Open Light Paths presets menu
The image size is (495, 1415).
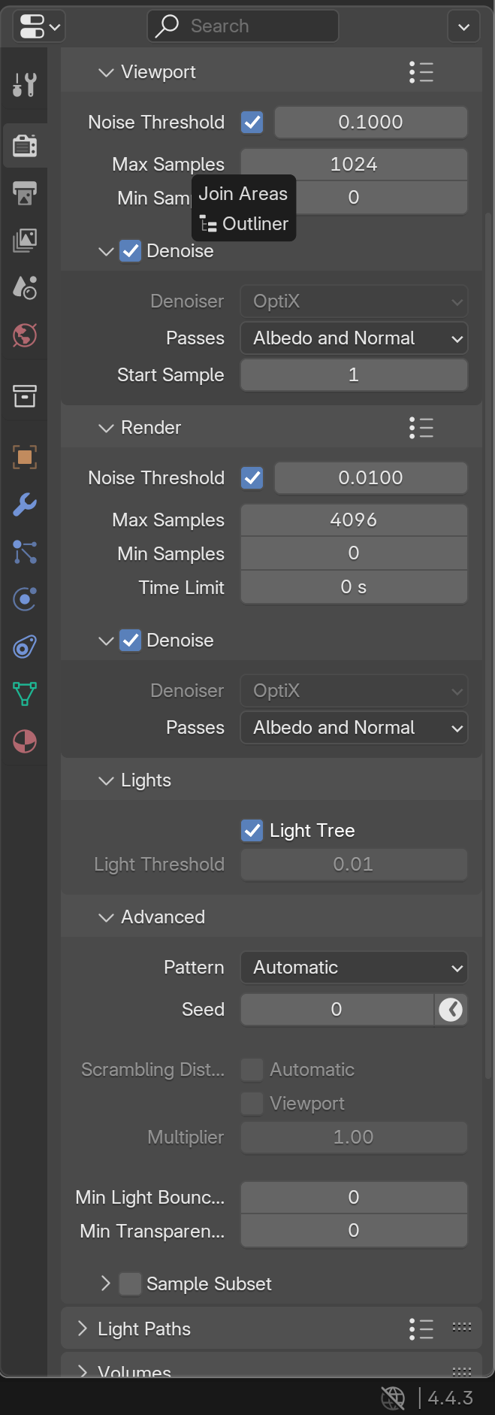point(421,1329)
